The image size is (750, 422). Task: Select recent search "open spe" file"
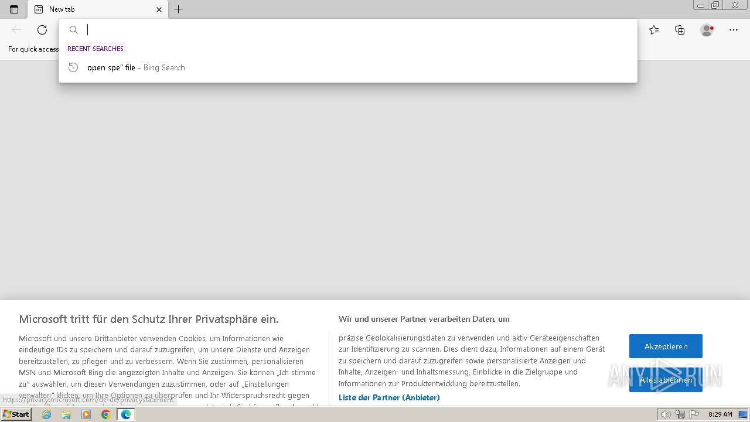348,67
